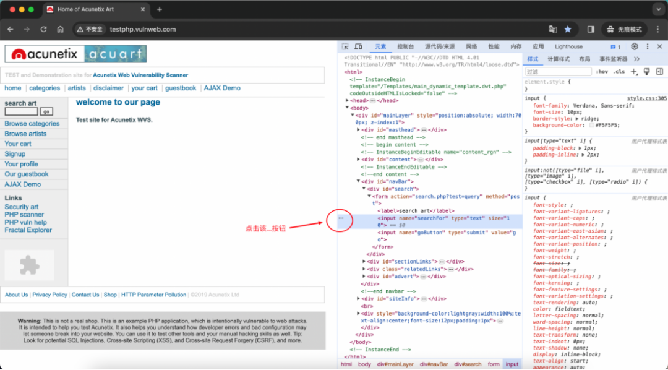Click the browser home icon
This screenshot has width=668, height=370.
60,30
